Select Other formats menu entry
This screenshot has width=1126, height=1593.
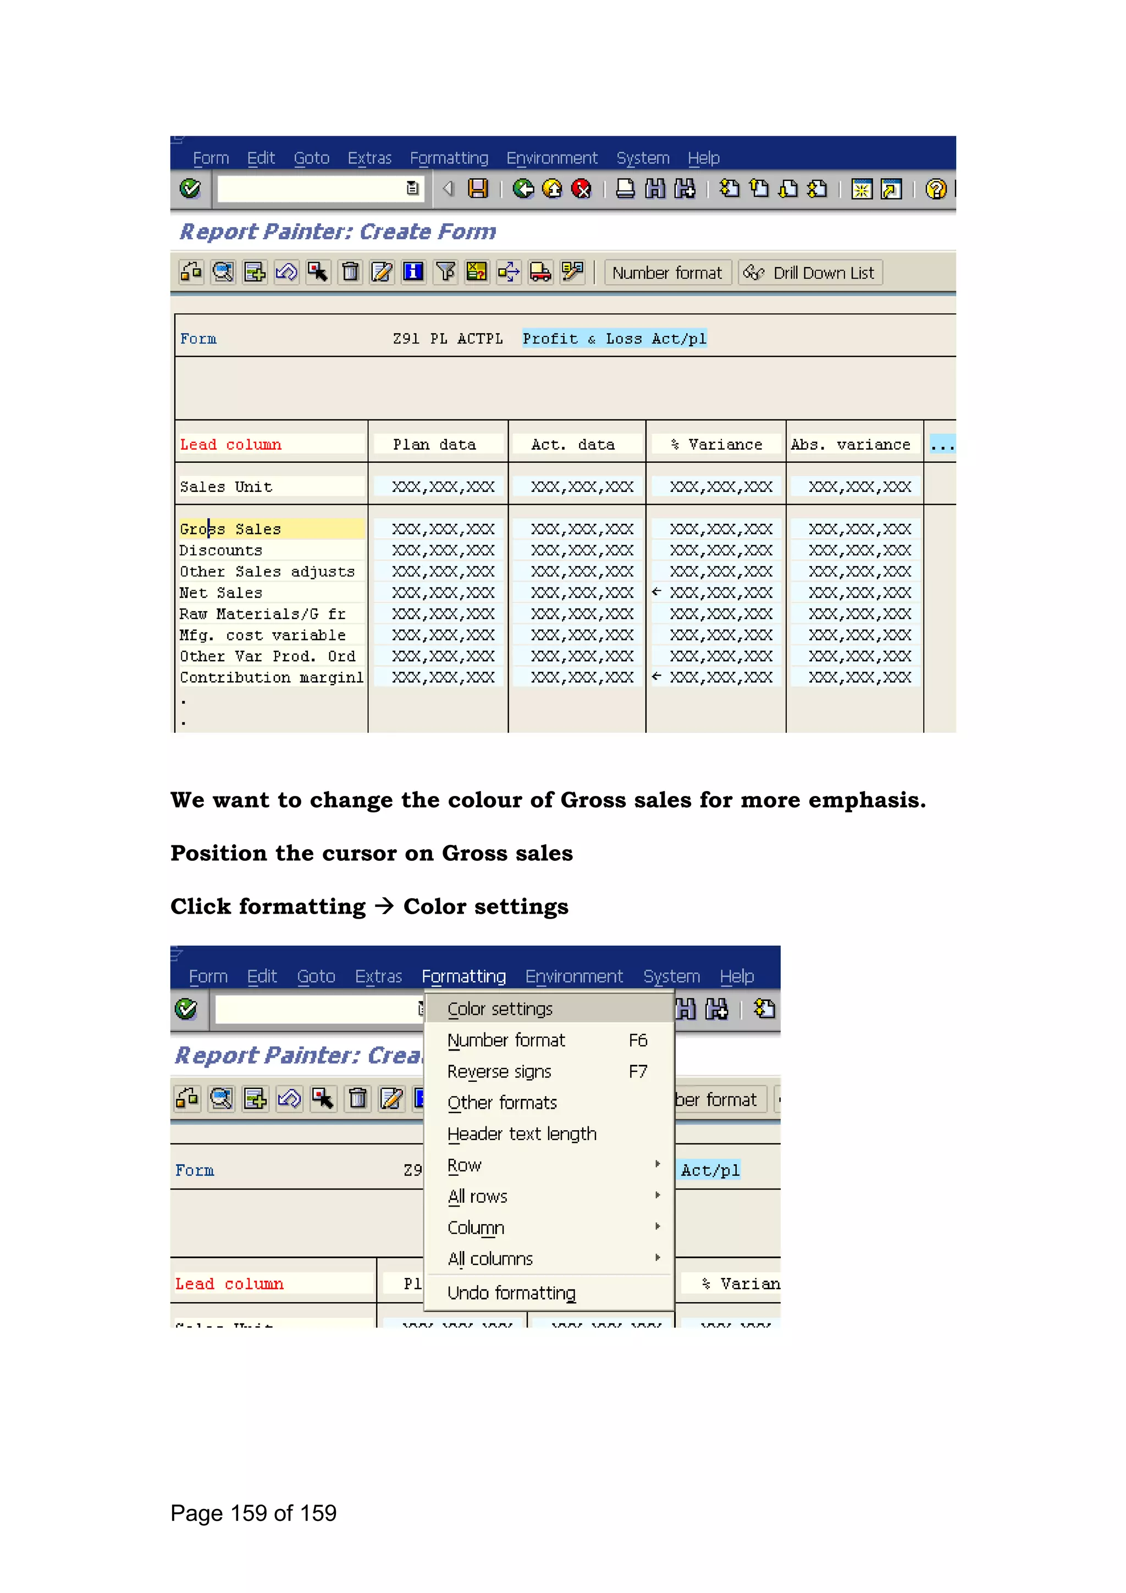[x=549, y=1103]
